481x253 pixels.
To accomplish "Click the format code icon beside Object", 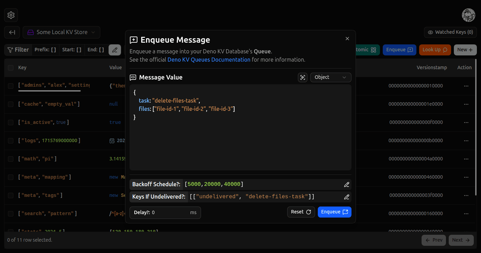I will 303,77.
